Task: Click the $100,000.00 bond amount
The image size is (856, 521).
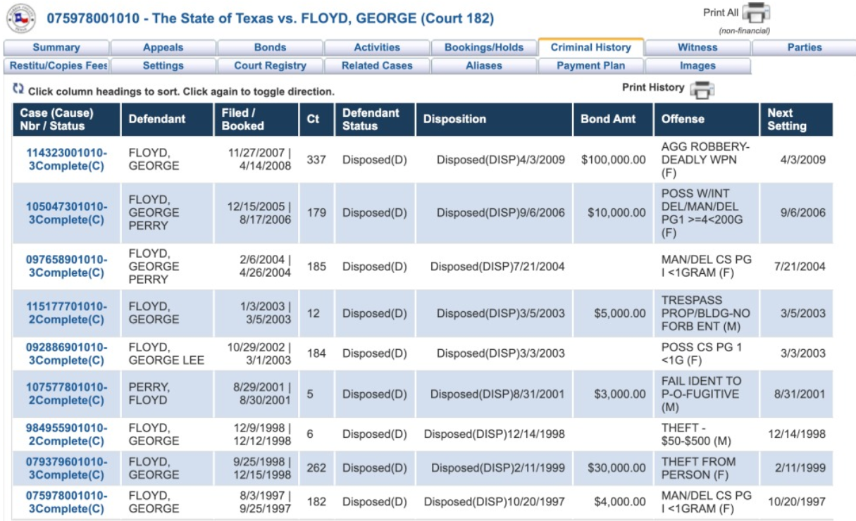Action: (614, 160)
